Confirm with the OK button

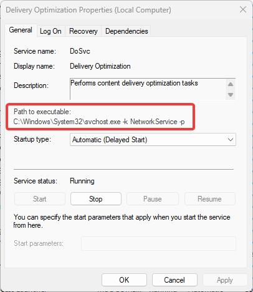coord(124,280)
